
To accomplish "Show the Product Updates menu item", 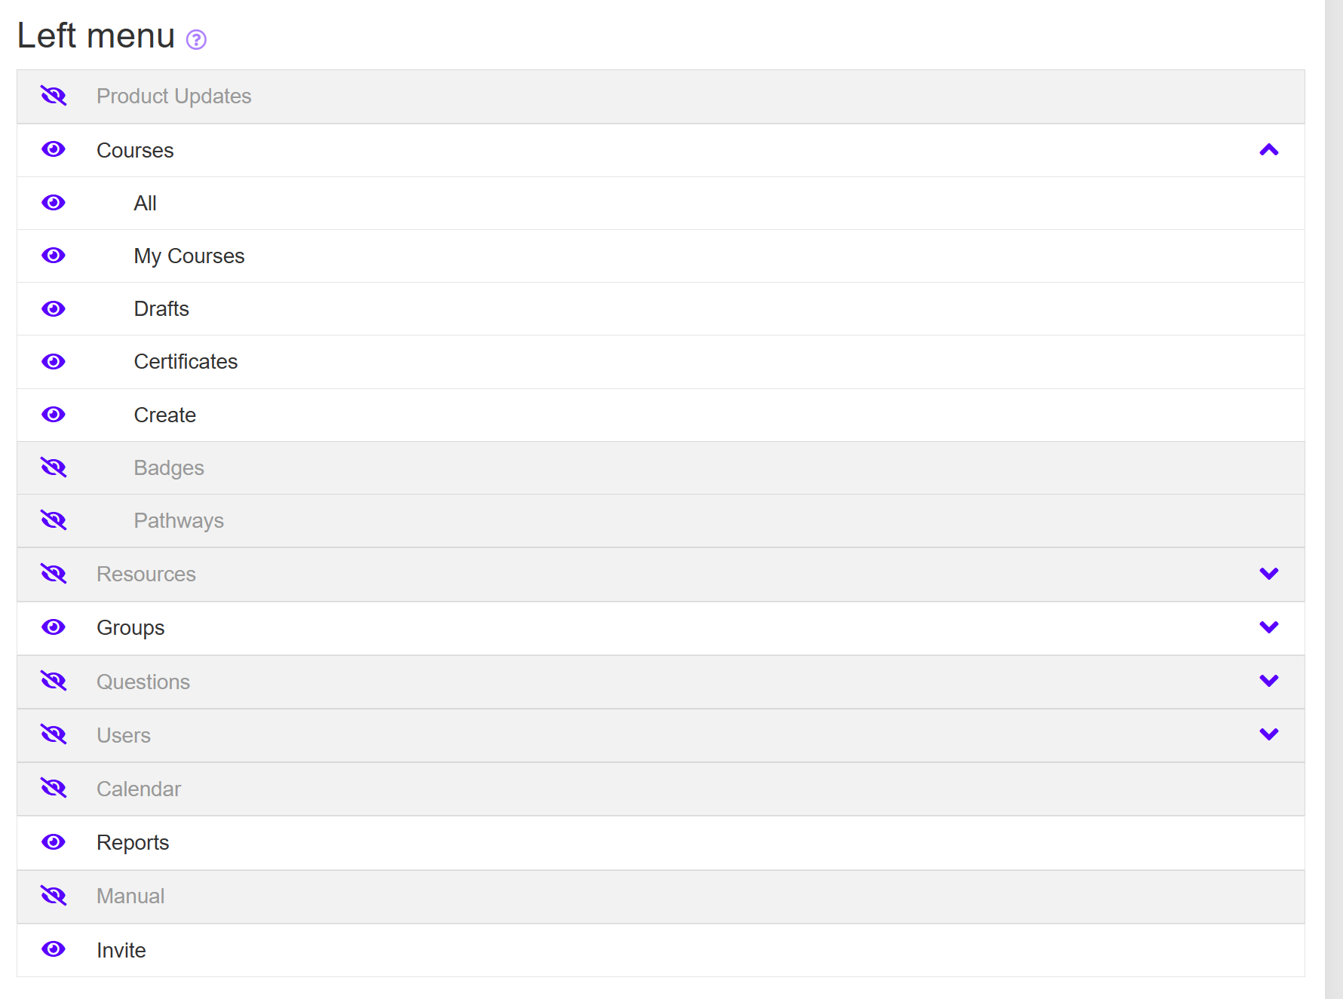I will click(54, 96).
